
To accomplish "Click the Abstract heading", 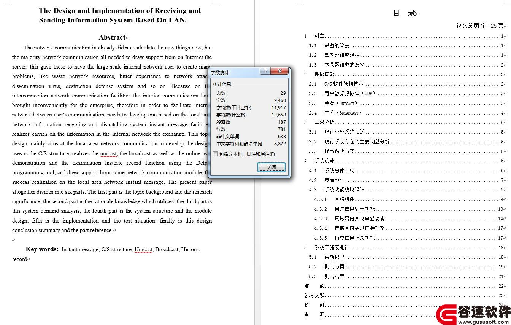I will 112,37.
